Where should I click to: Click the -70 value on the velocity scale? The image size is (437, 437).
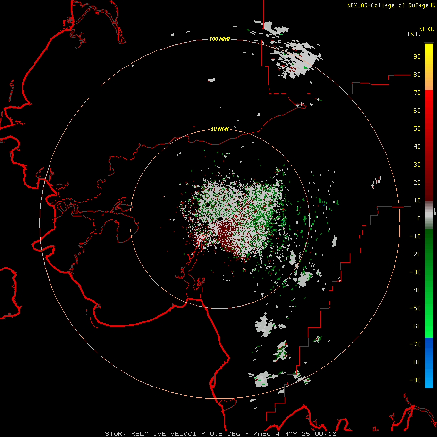pyautogui.click(x=415, y=344)
